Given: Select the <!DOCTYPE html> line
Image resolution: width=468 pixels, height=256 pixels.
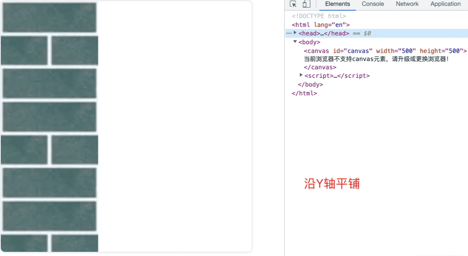Looking at the screenshot, I should click(319, 16).
